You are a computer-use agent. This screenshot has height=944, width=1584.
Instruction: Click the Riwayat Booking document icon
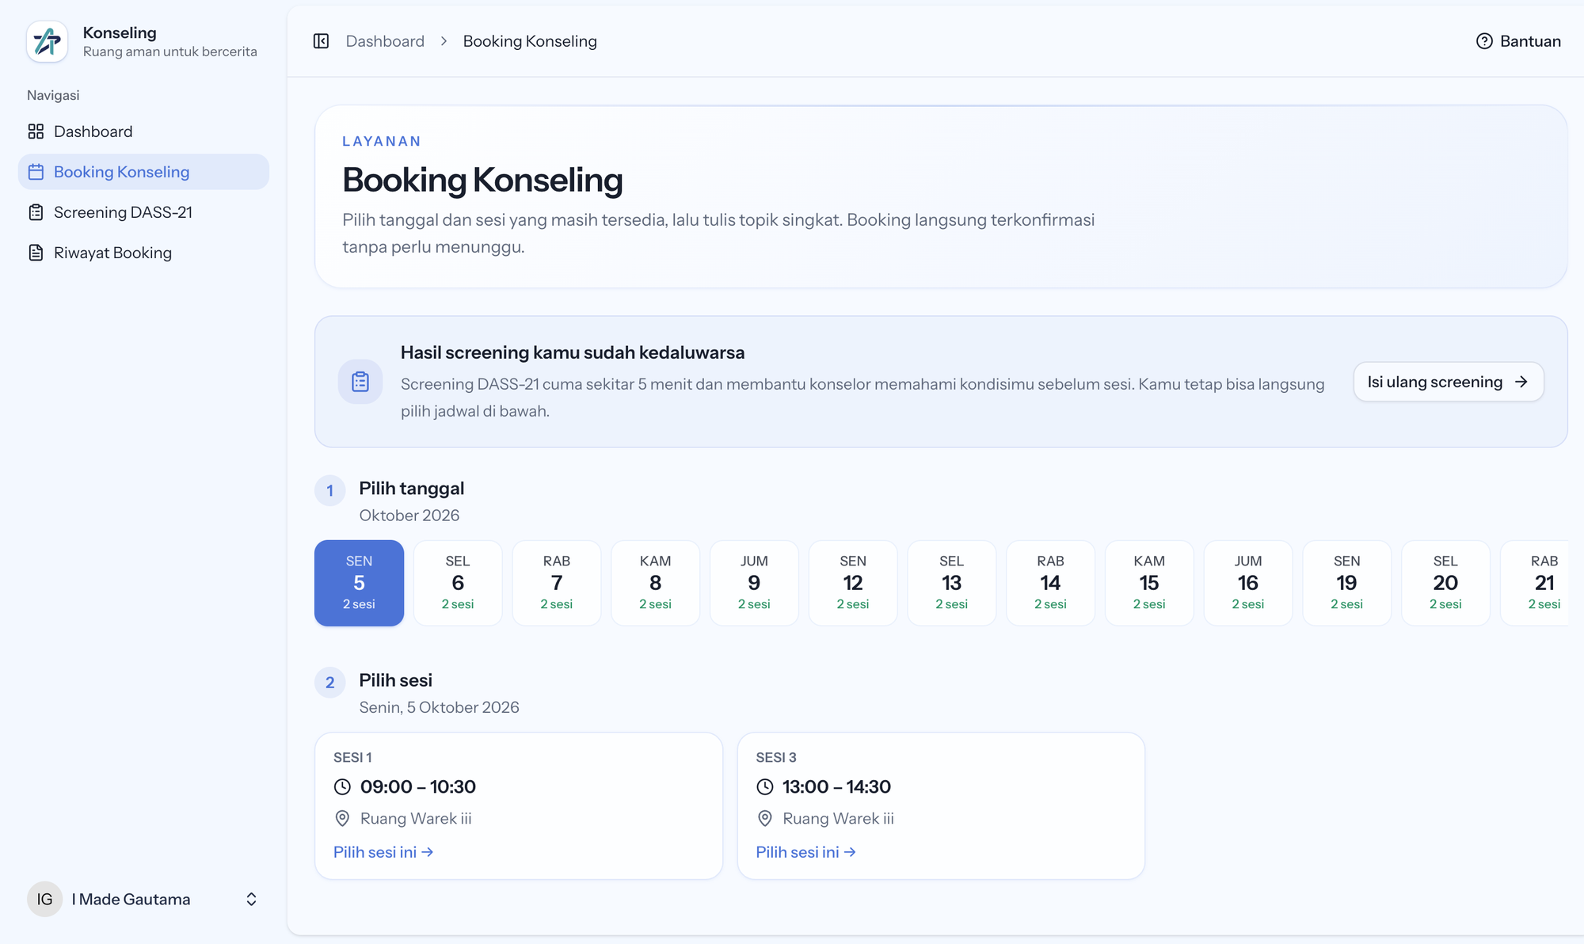click(36, 253)
